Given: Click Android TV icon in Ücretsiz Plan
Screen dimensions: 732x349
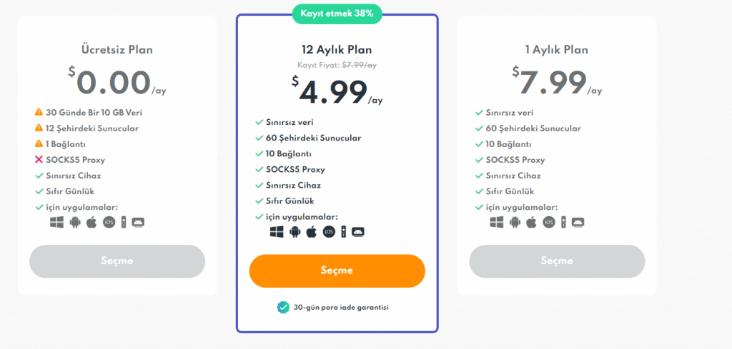Looking at the screenshot, I should click(138, 222).
